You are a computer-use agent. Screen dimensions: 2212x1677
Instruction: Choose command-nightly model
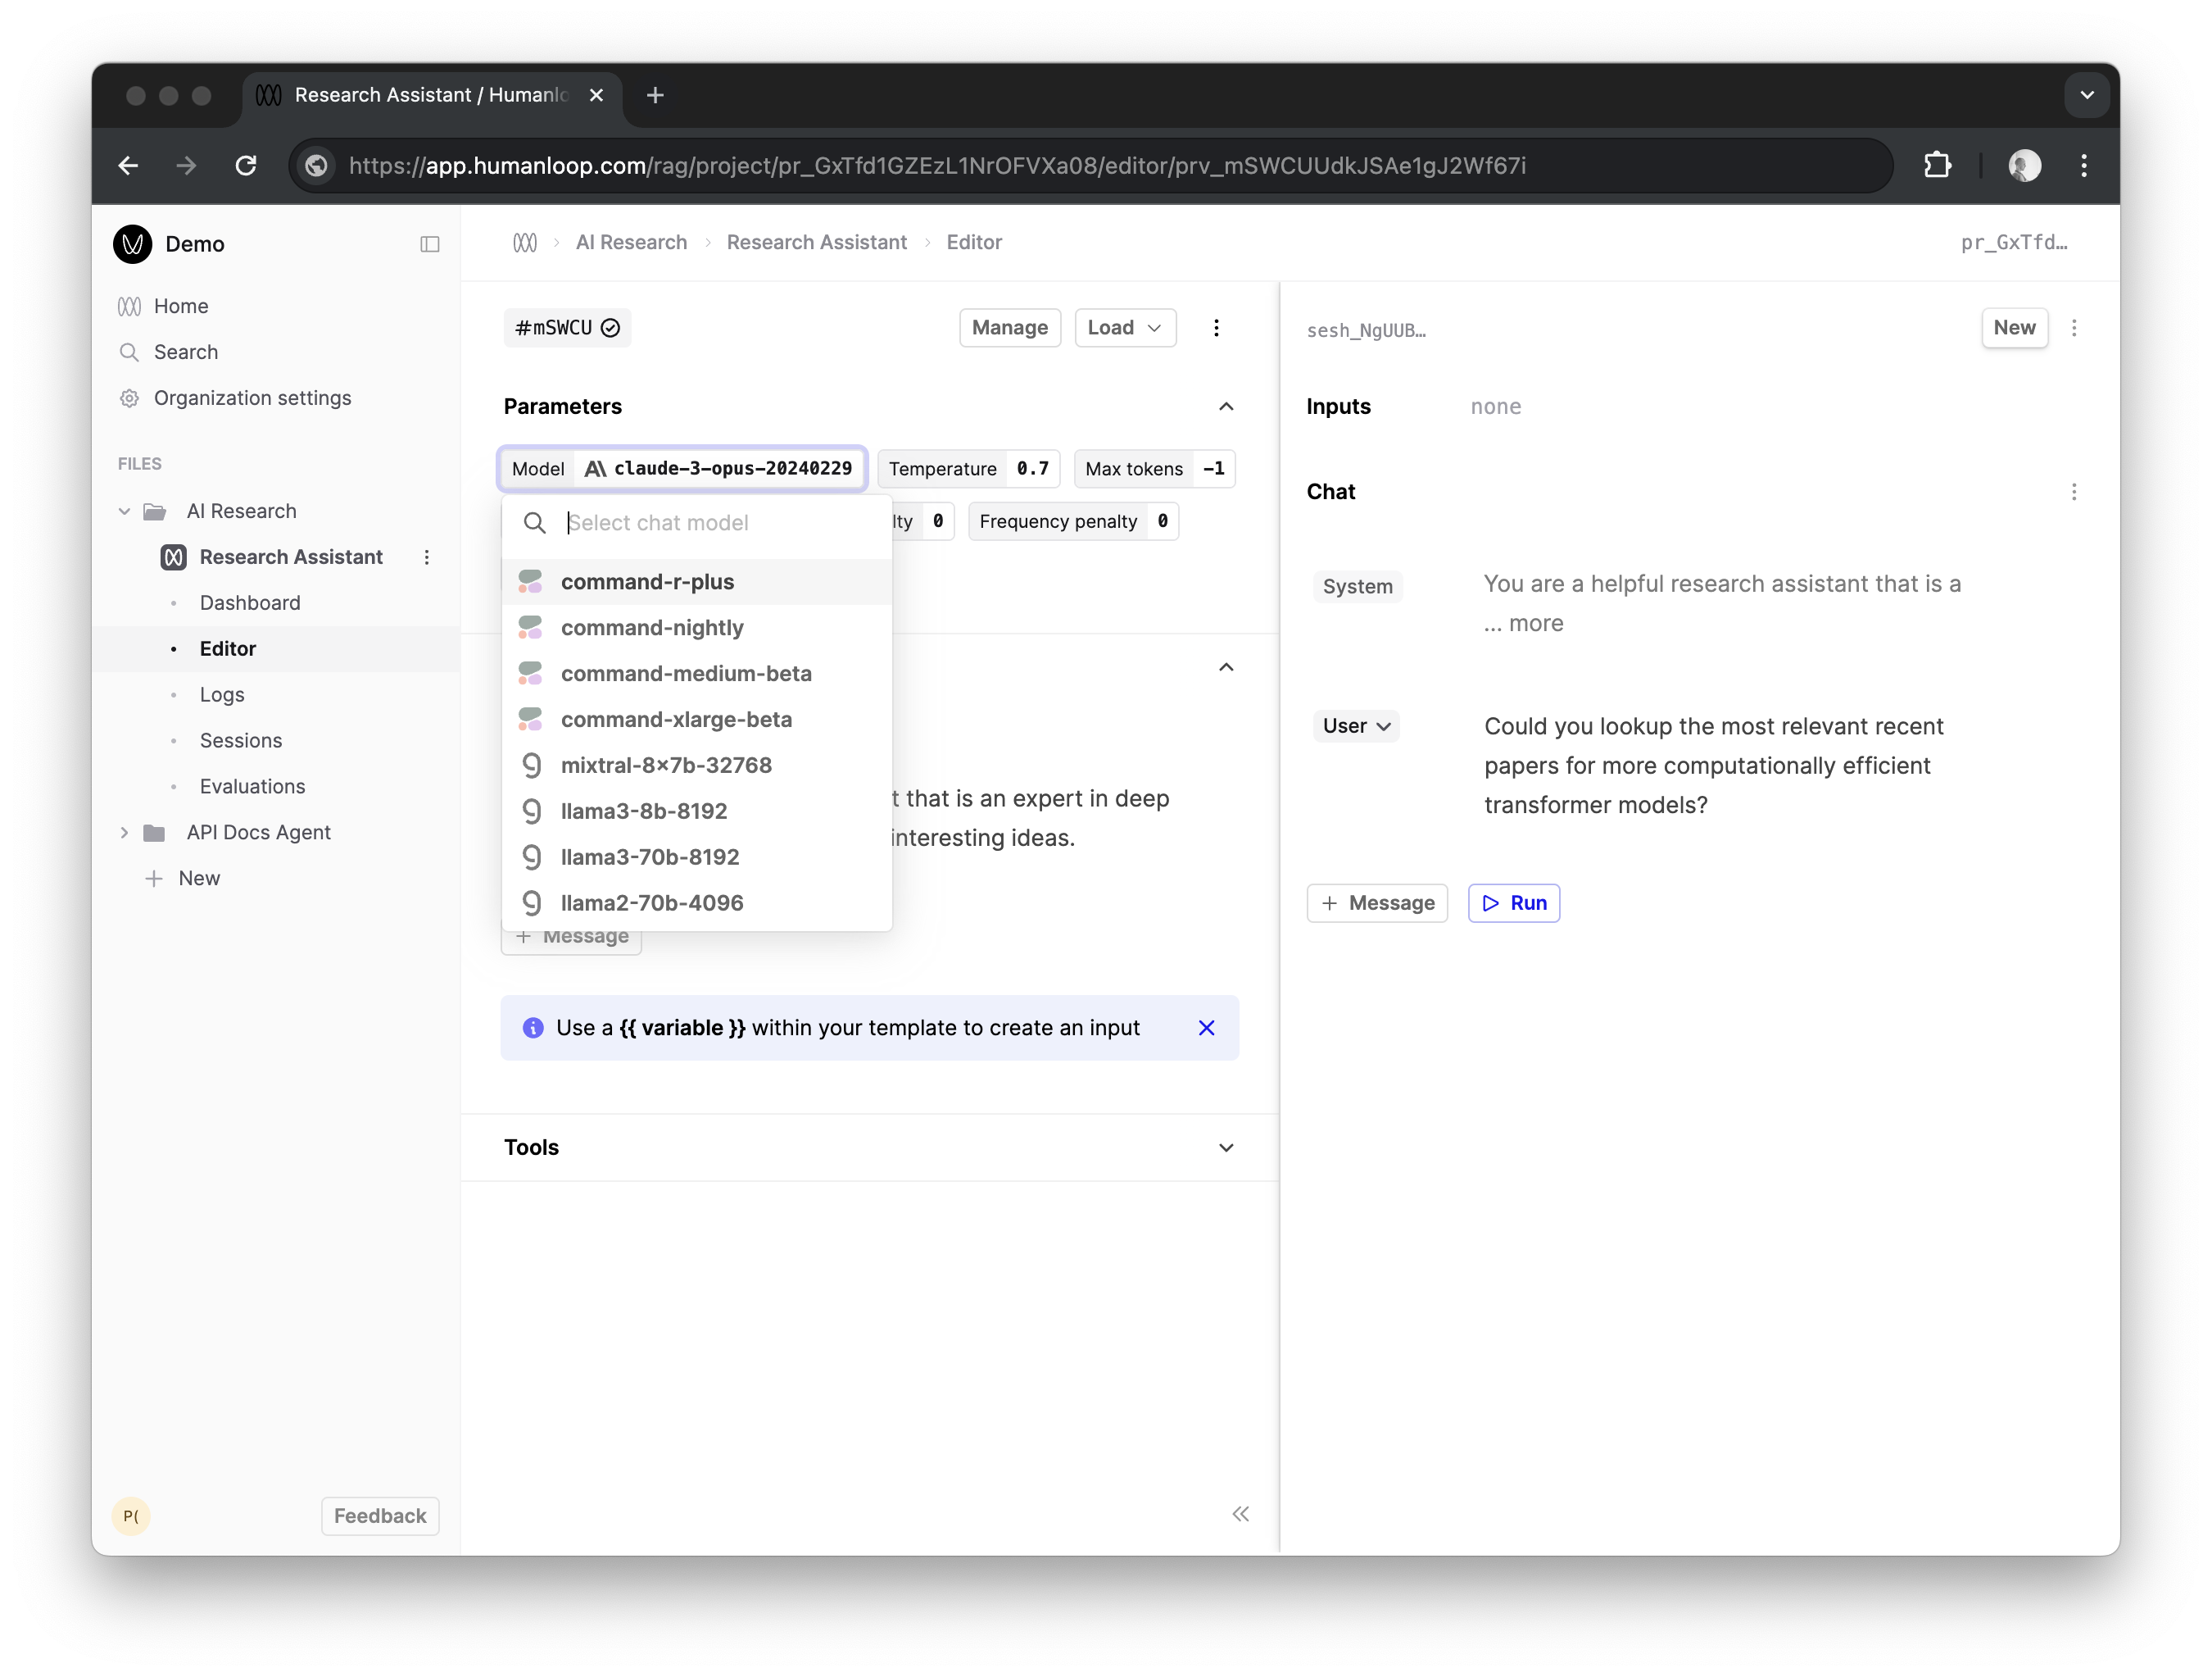697,629
